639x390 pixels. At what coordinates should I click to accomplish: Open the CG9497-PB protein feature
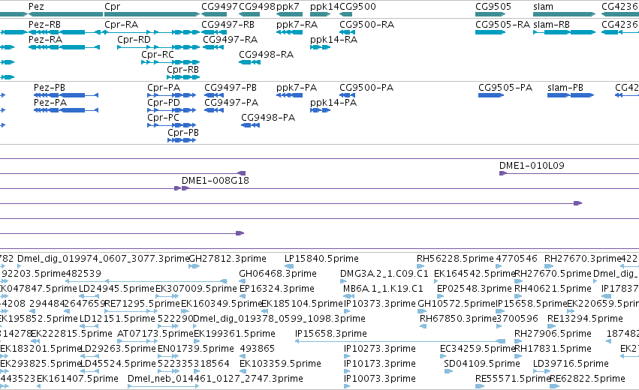[214, 95]
